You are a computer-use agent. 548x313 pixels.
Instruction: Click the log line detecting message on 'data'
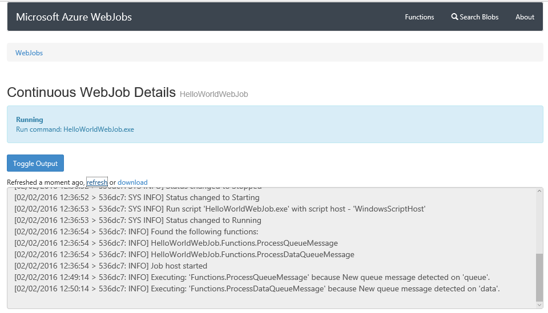click(257, 288)
